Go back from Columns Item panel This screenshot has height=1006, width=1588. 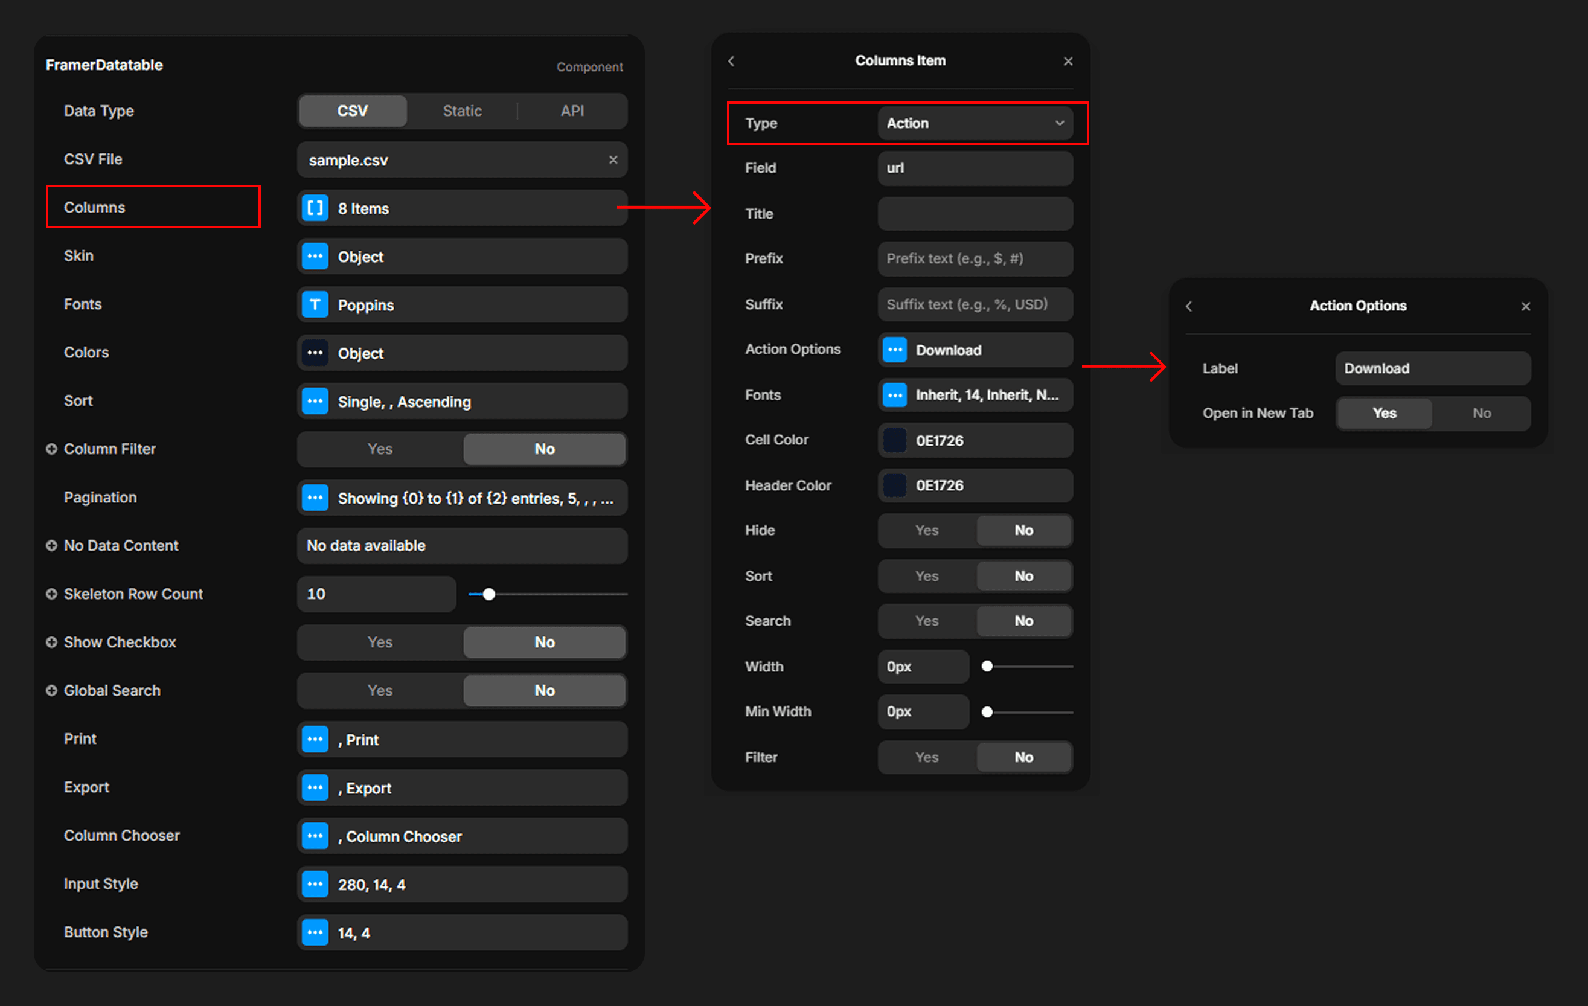(x=731, y=62)
